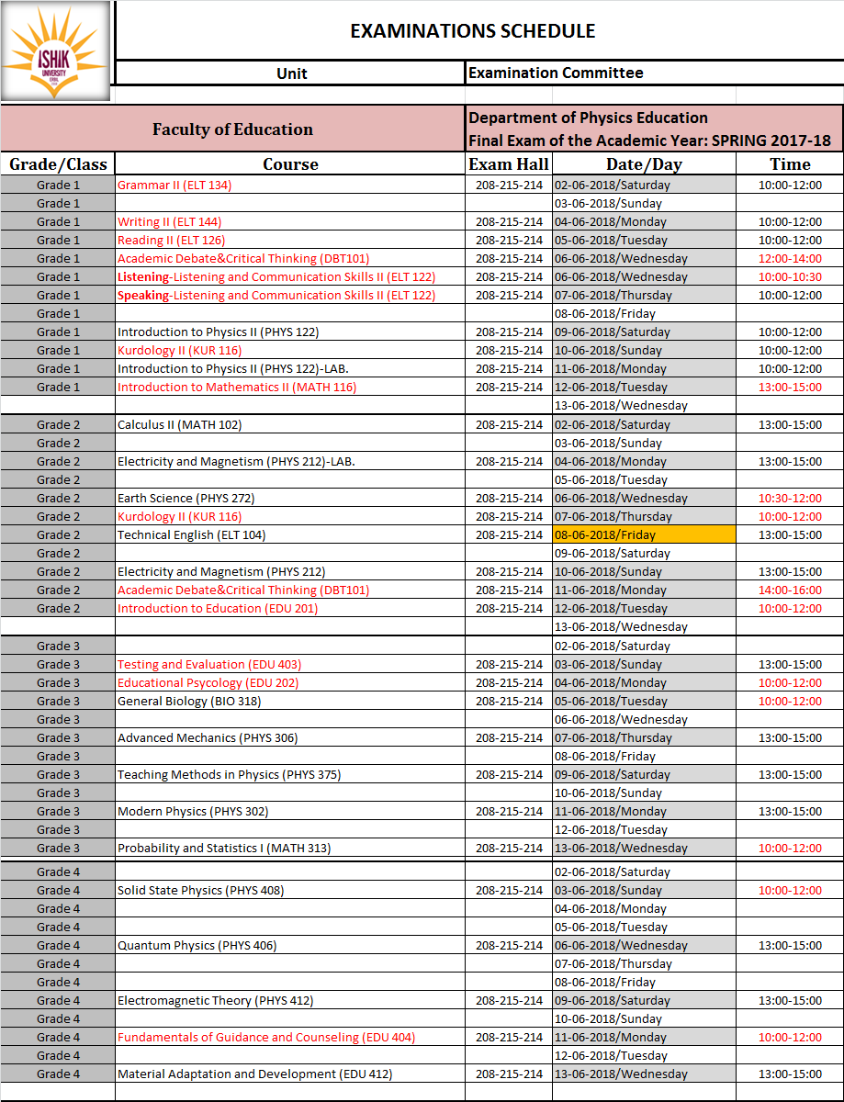The height and width of the screenshot is (1102, 844).
Task: Click the Faculty of Education heading
Action: coord(232,129)
